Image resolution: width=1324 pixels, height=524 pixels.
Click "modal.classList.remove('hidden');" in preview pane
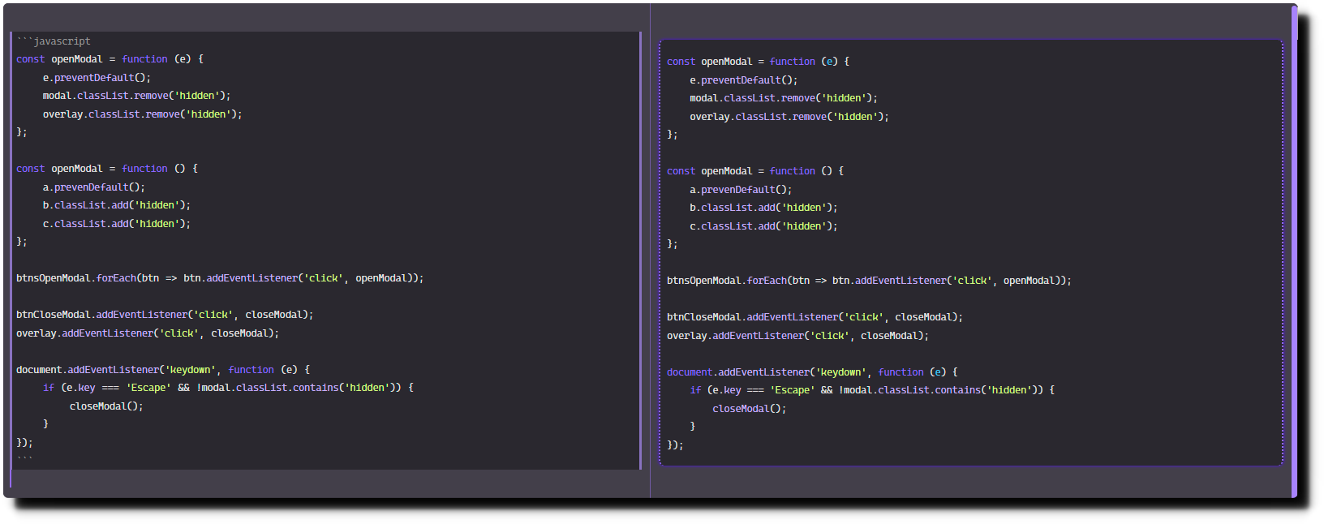[x=784, y=98]
